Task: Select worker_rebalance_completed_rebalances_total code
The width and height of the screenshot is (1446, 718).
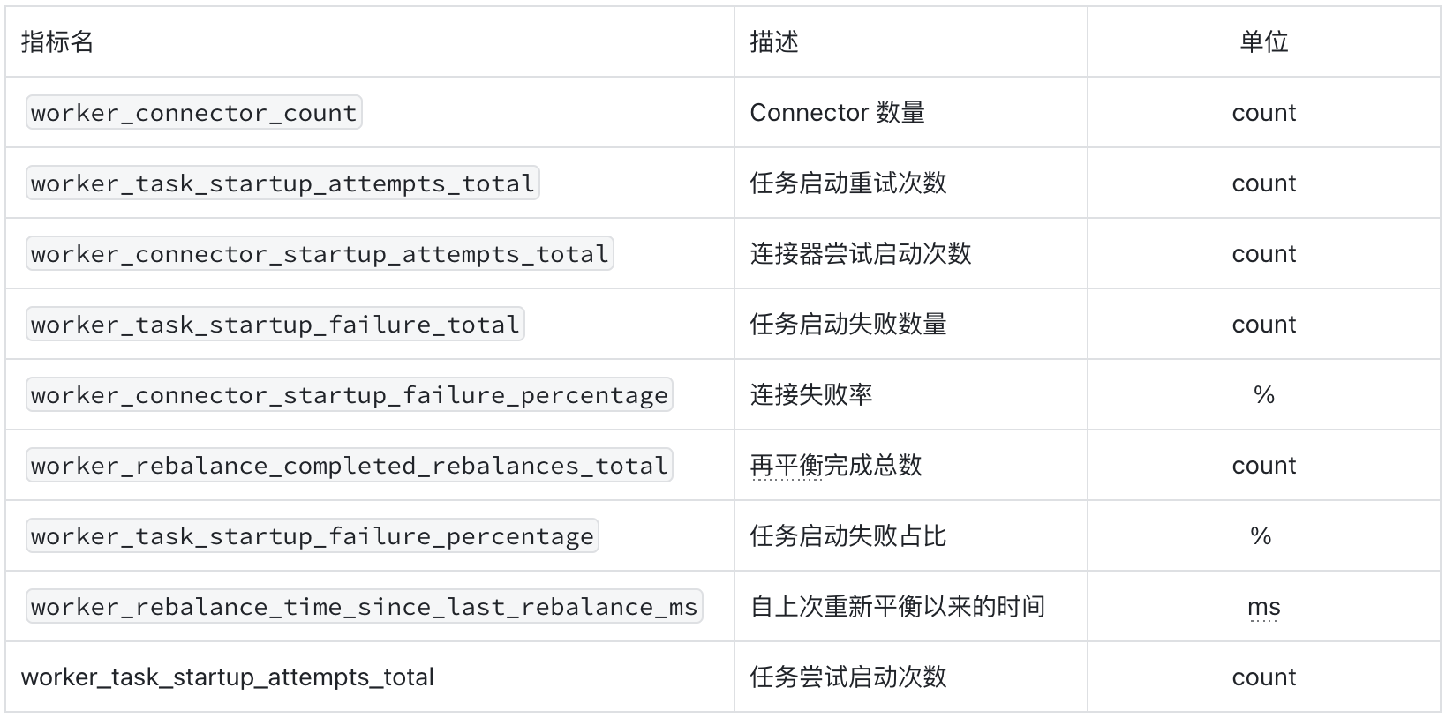Action: point(350,465)
